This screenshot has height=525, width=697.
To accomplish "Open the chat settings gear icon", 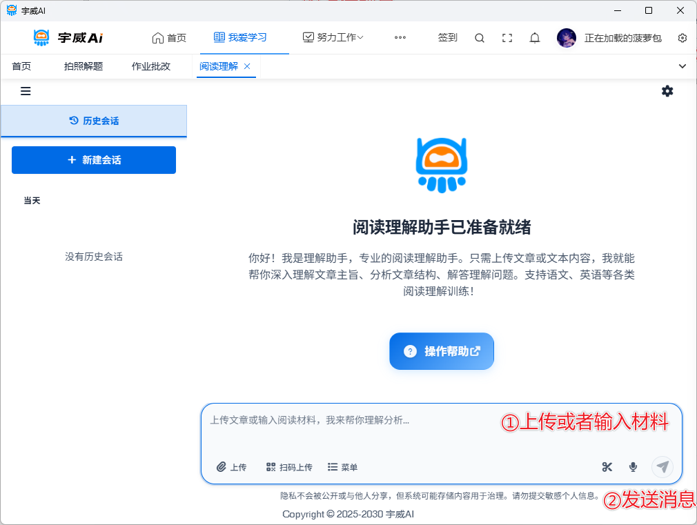I will [667, 91].
